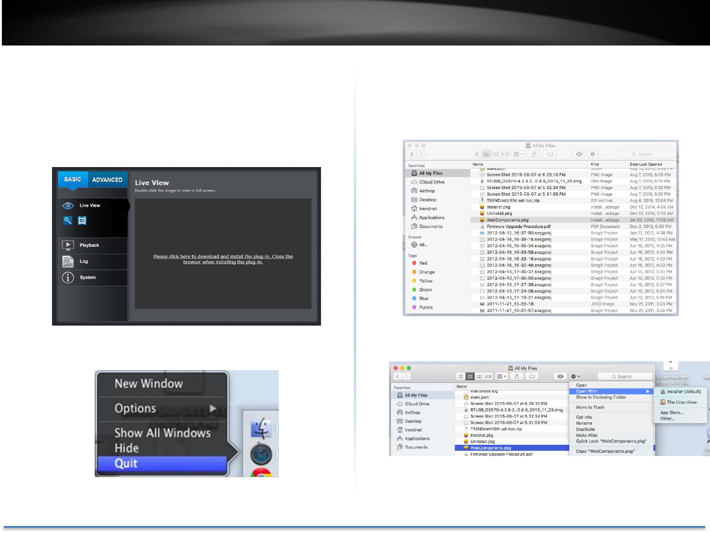This screenshot has height=533, width=710.
Task: Choose App Store… in Open With submenu
Action: click(680, 413)
